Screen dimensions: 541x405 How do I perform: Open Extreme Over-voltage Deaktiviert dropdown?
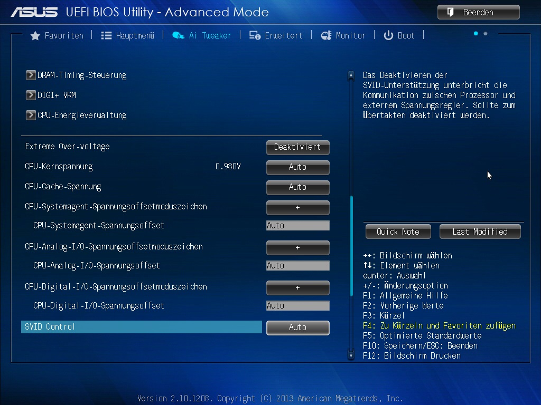click(298, 148)
